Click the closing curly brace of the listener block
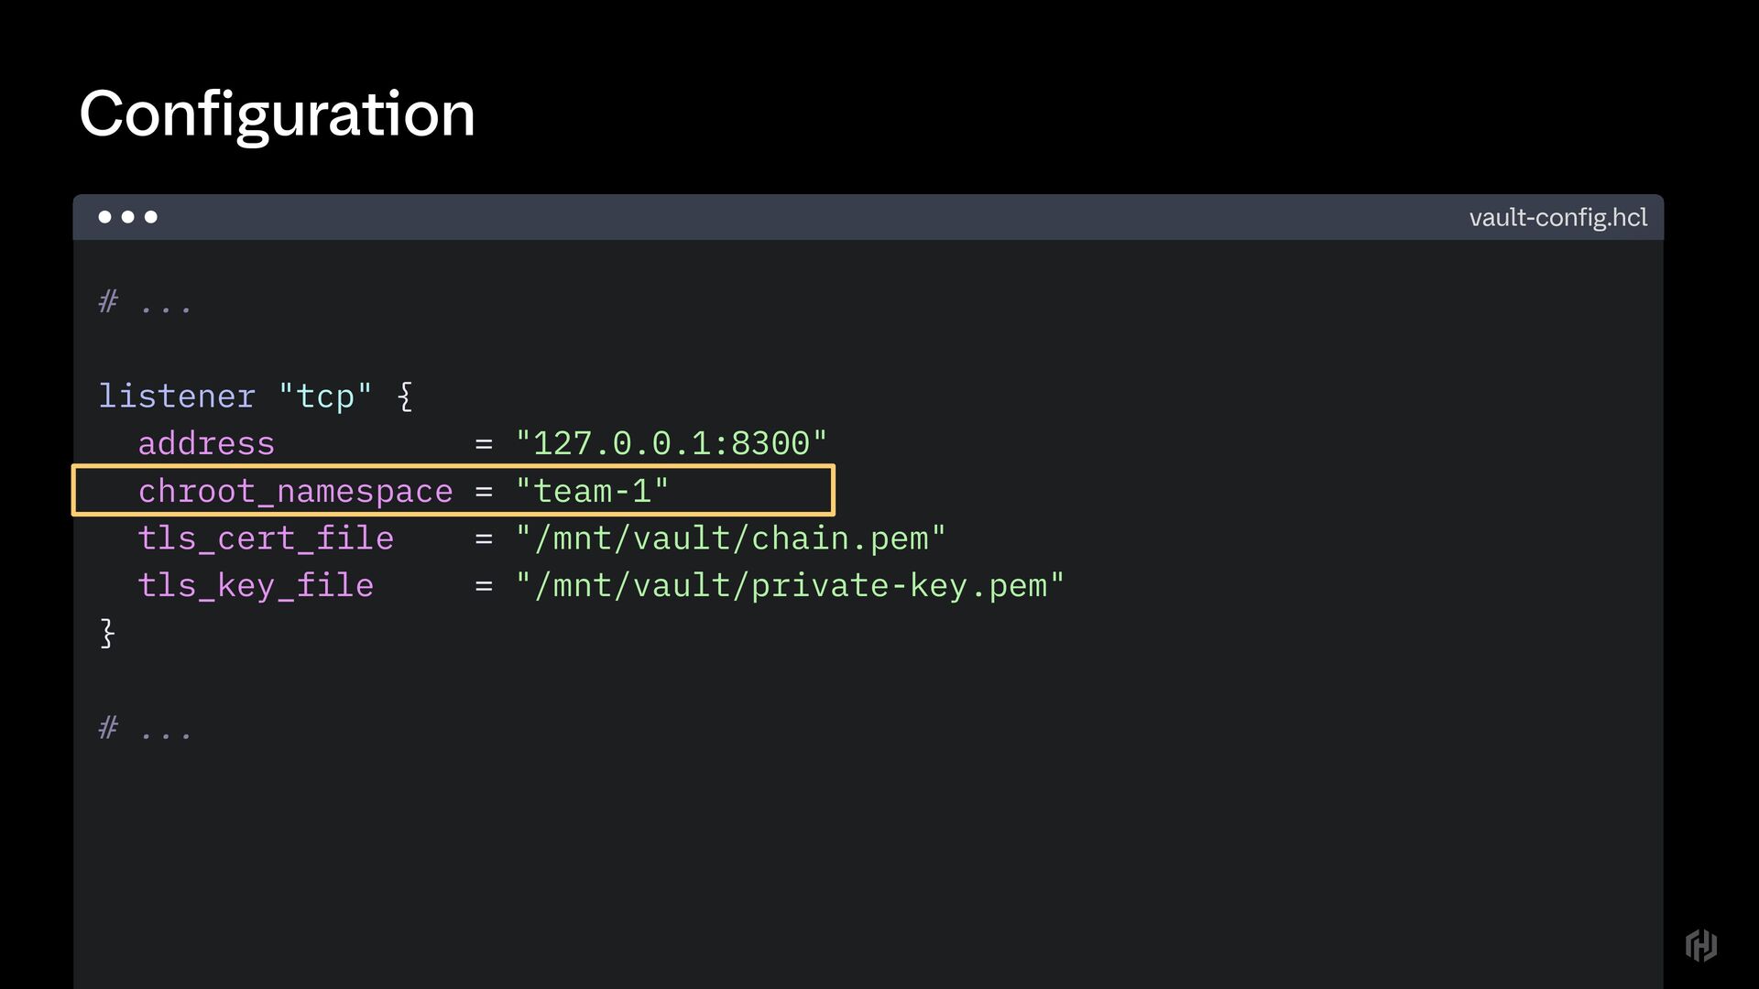This screenshot has height=989, width=1759. pos(107,633)
